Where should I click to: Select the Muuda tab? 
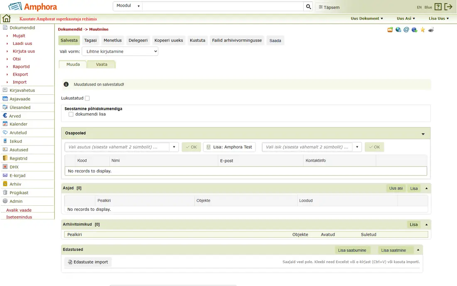point(73,64)
